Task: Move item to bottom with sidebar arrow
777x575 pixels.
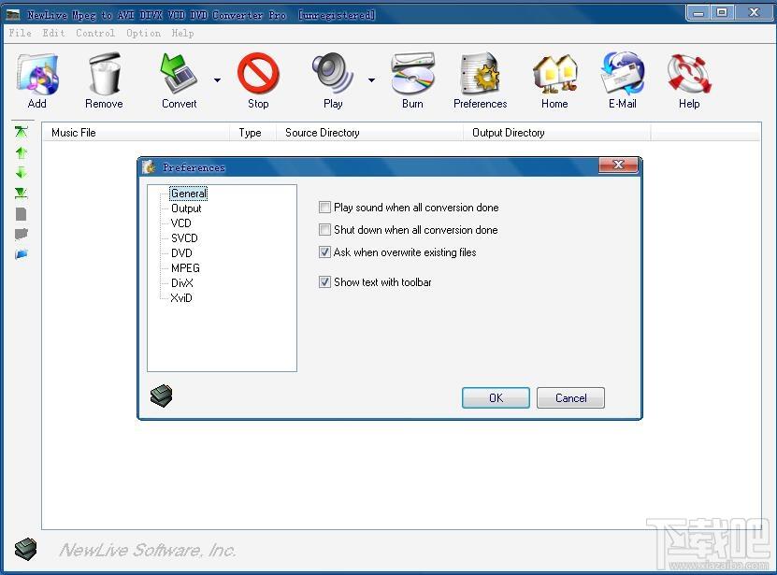Action: (x=22, y=193)
